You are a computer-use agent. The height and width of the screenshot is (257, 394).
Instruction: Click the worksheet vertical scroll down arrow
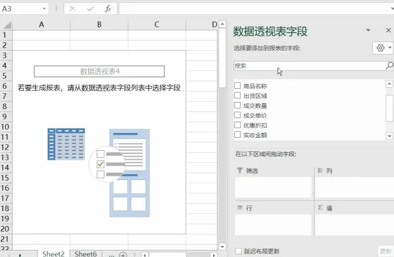pyautogui.click(x=223, y=247)
